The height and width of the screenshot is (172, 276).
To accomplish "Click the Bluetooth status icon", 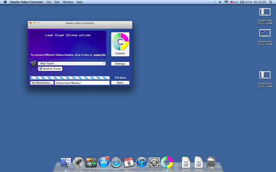I will [215, 2].
